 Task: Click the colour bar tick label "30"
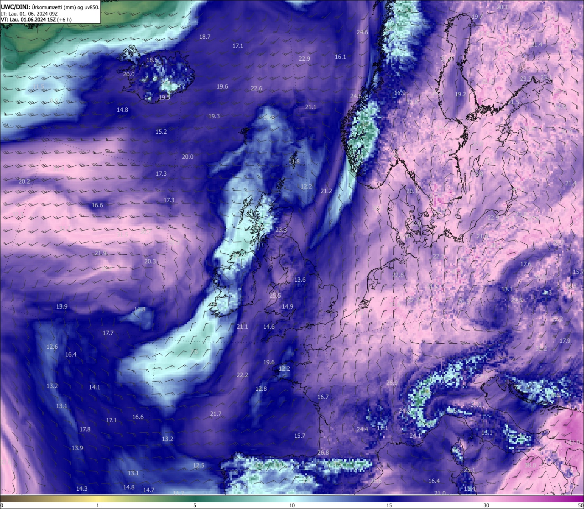[486, 505]
